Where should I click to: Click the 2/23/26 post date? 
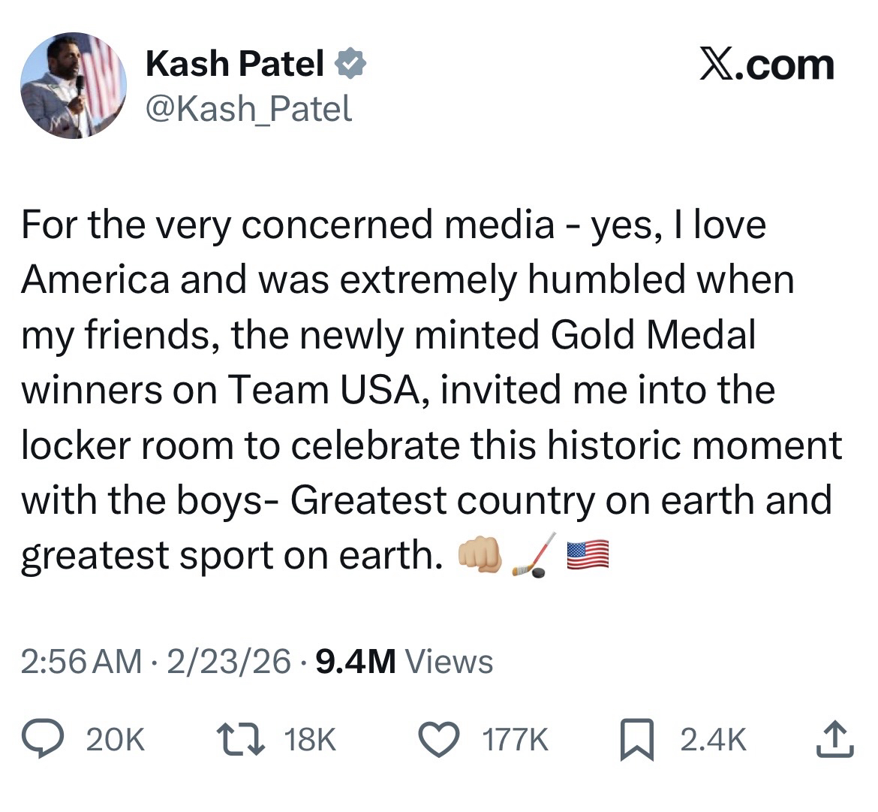[x=229, y=662]
